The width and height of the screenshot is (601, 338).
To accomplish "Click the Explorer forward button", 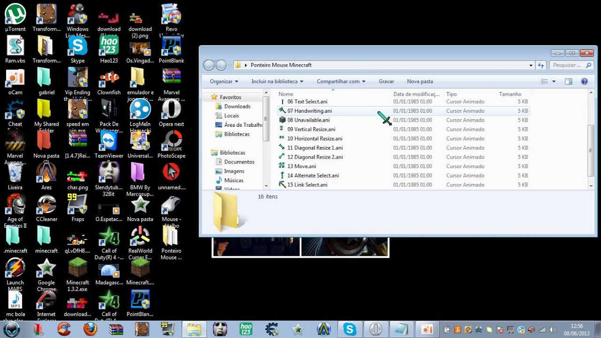I will click(x=221, y=65).
